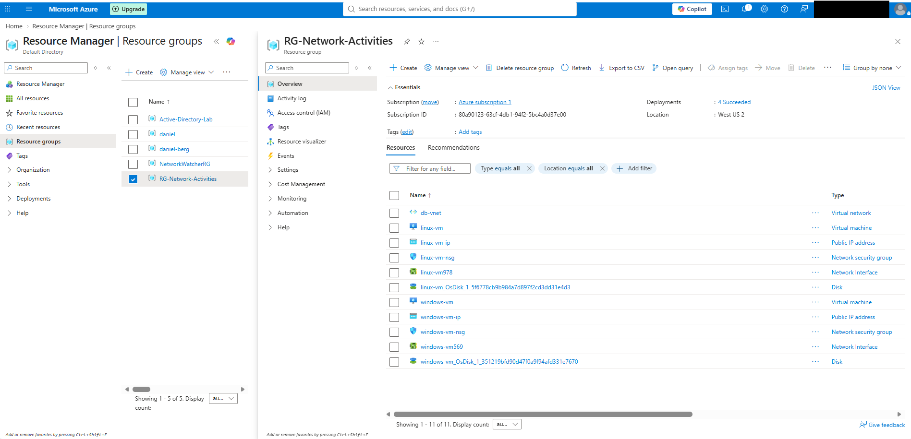Check the Active-Directory-Lab resource group
This screenshot has height=439, width=911.
(133, 119)
